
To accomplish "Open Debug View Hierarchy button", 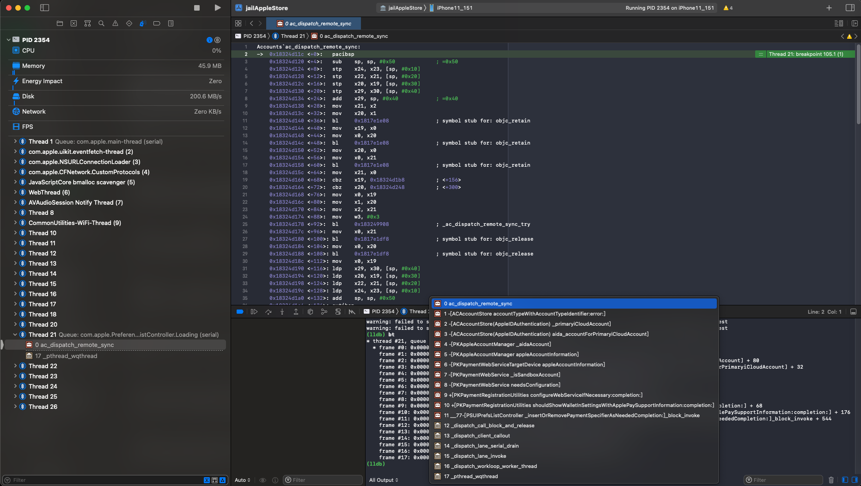I will [x=310, y=312].
